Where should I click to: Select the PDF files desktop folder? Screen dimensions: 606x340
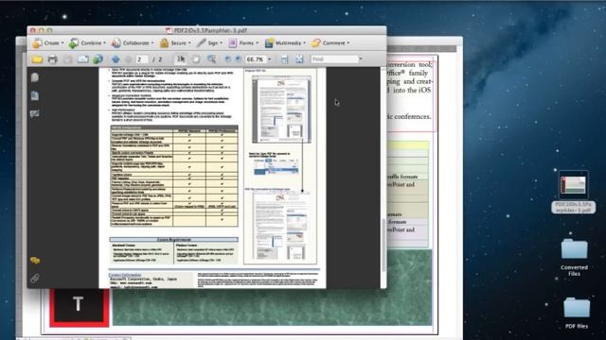point(577,313)
